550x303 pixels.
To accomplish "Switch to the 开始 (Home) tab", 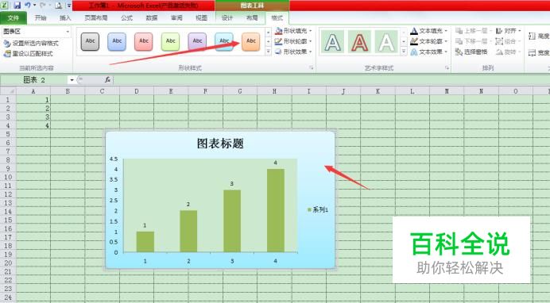I will click(x=41, y=17).
